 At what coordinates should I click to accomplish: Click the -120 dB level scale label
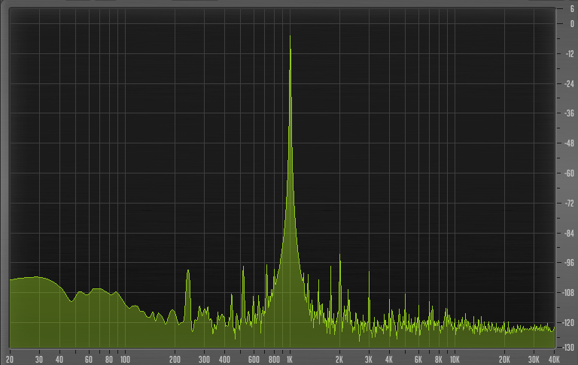pyautogui.click(x=568, y=323)
